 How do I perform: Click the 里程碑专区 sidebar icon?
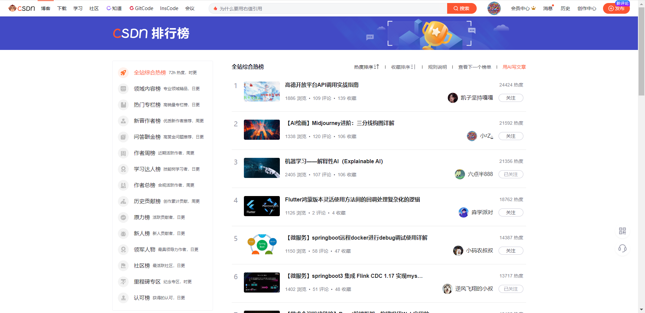pyautogui.click(x=123, y=282)
